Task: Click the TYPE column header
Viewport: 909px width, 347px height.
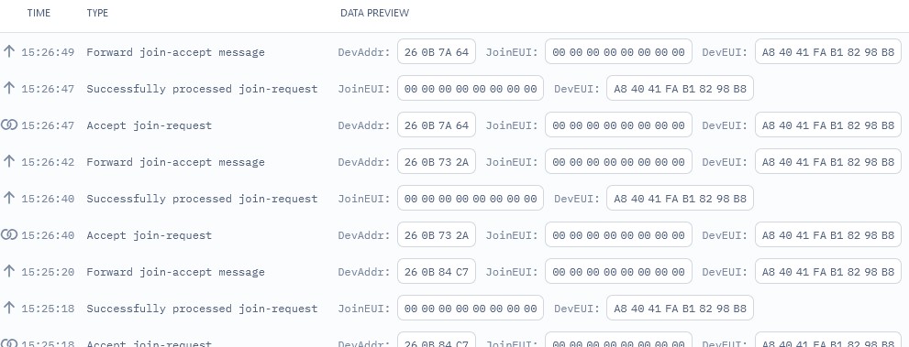Action: coord(97,13)
